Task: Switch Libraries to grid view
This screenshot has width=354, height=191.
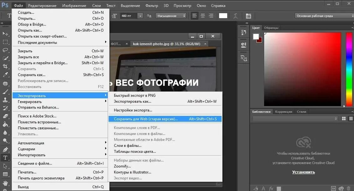Action: tap(344, 119)
